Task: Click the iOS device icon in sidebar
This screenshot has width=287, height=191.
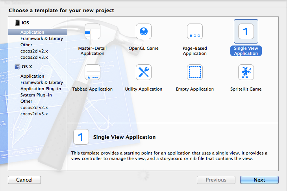Action: [17, 23]
